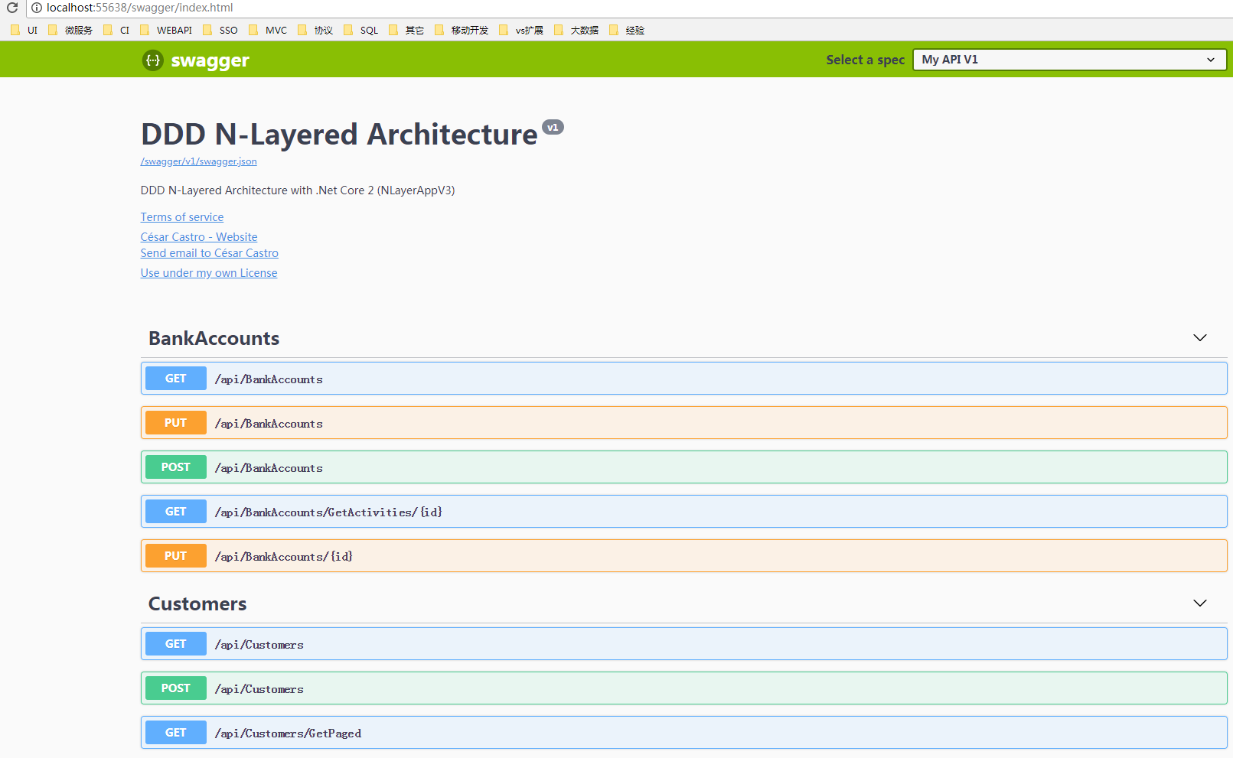Click the Swagger logo icon

[x=153, y=60]
